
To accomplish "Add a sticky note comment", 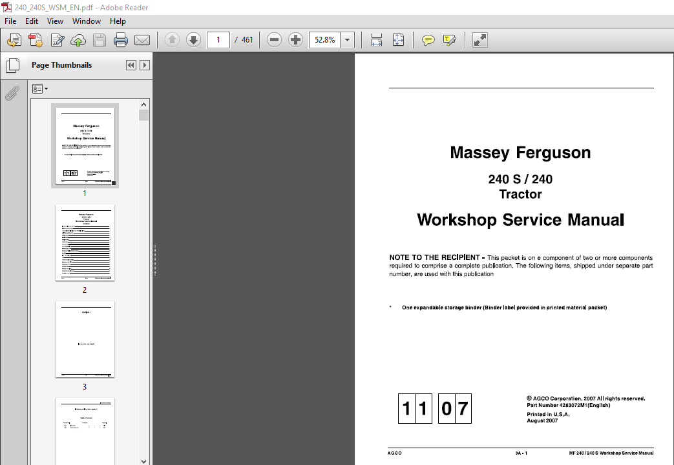I will coord(428,40).
